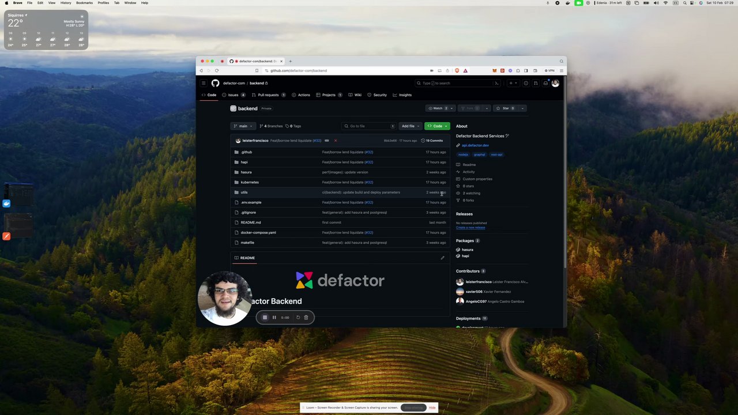Screen dimensions: 738x415
Task: Switch to the Pull requests tab
Action: coord(269,95)
